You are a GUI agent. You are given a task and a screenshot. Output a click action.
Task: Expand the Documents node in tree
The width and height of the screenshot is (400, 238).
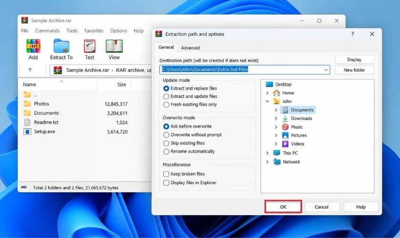(x=276, y=110)
